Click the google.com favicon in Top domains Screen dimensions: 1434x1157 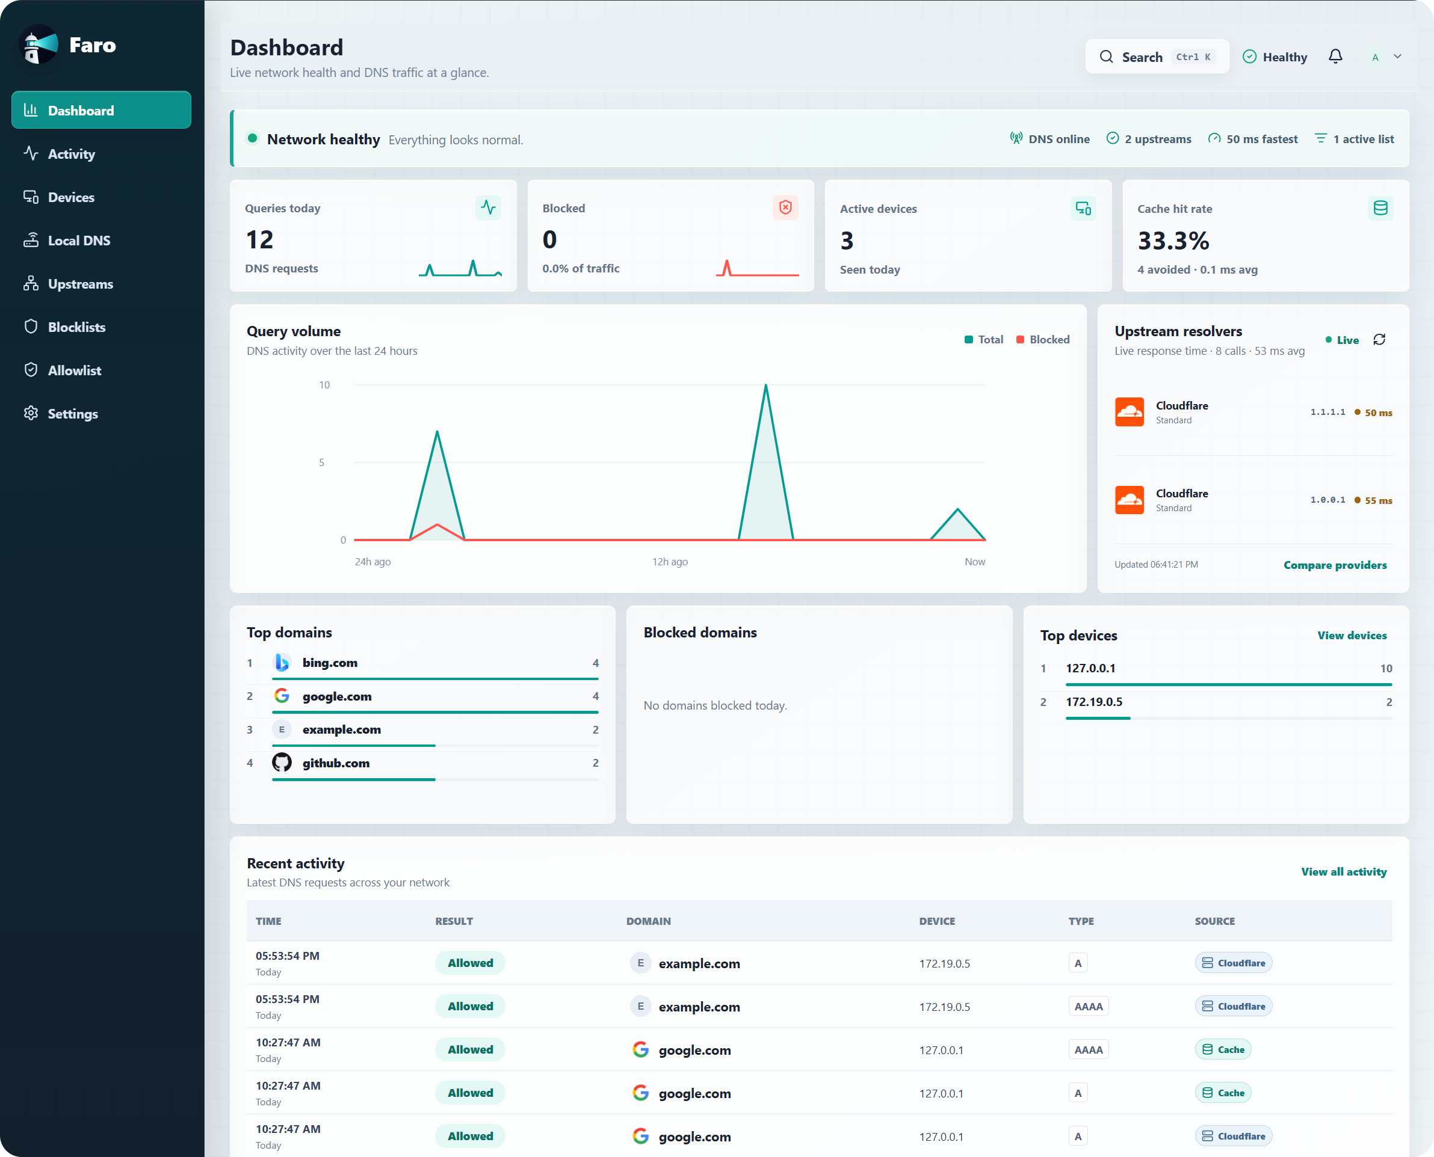tap(282, 696)
